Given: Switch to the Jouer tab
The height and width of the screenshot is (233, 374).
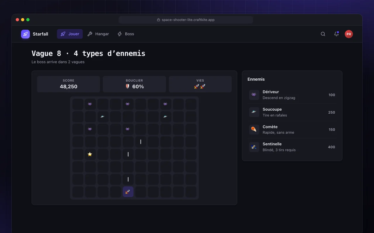Looking at the screenshot, I should pyautogui.click(x=70, y=34).
